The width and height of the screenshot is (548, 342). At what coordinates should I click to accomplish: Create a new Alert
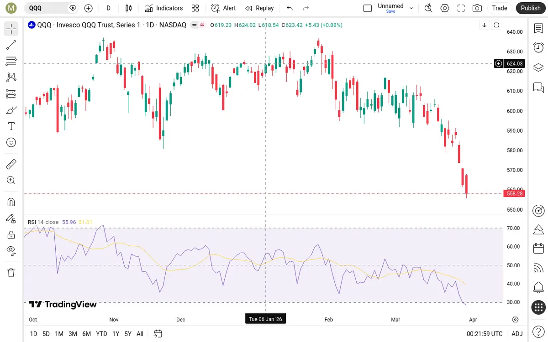223,8
